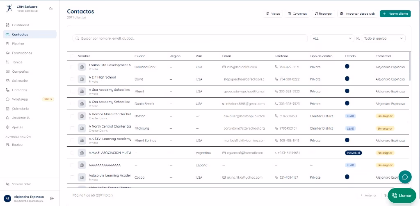Click the WhatsApp chat icon in sidebar
The width and height of the screenshot is (420, 206).
click(x=7, y=99)
